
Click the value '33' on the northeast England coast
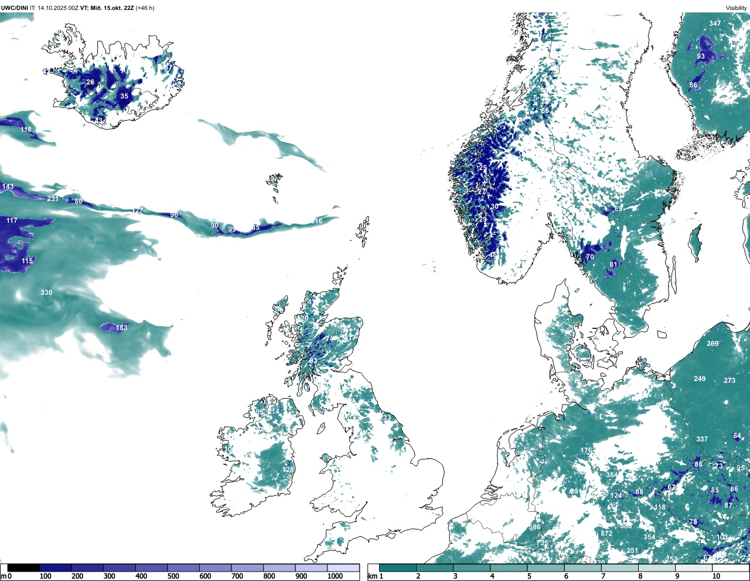387,417
